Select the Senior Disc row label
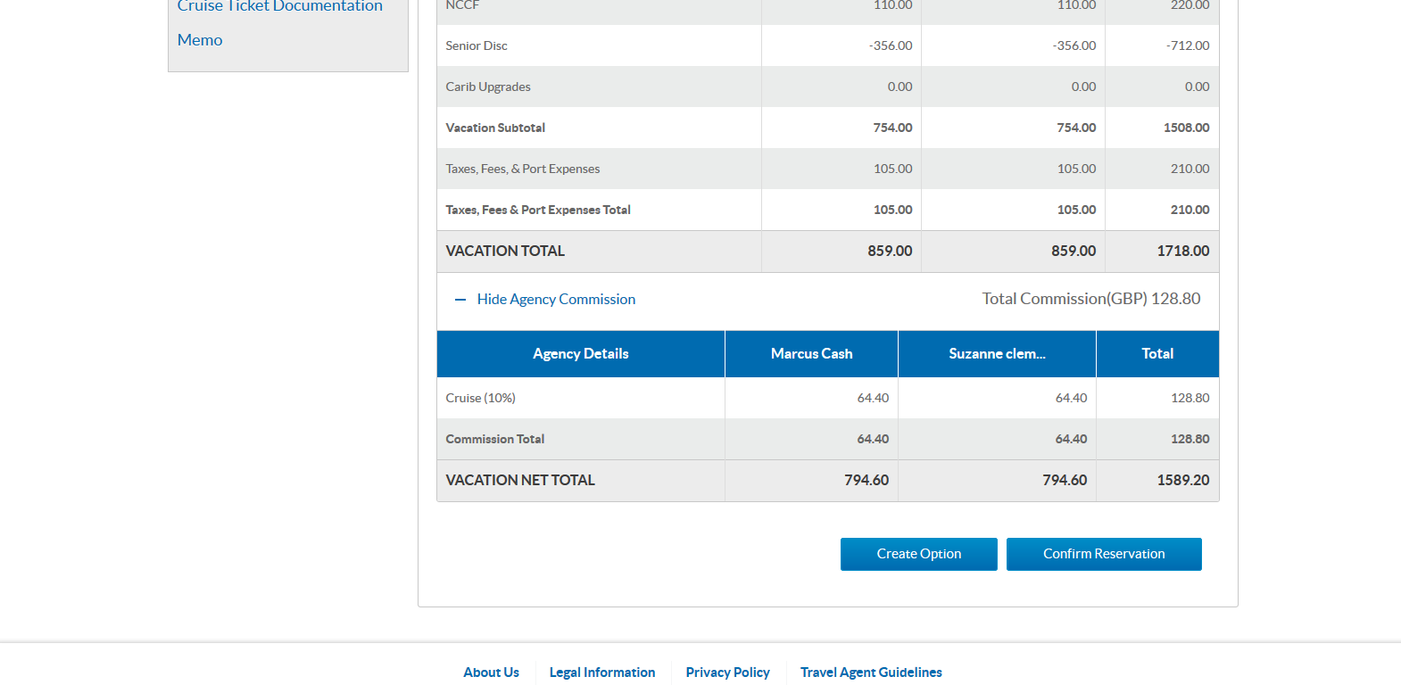 point(477,45)
